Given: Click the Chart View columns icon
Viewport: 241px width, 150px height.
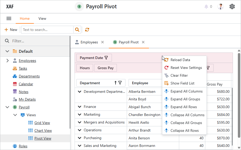Looking at the screenshot, I should pyautogui.click(x=31, y=131).
